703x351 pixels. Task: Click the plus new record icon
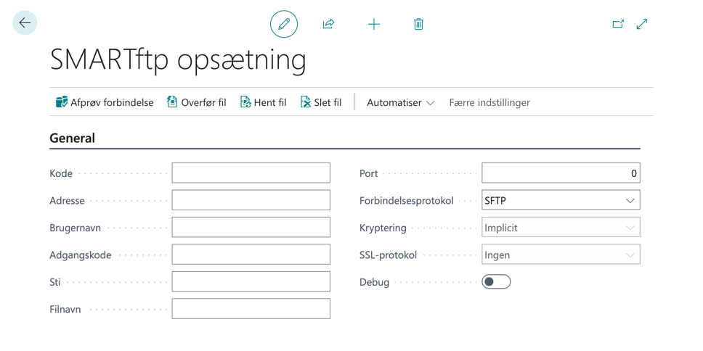pos(374,24)
